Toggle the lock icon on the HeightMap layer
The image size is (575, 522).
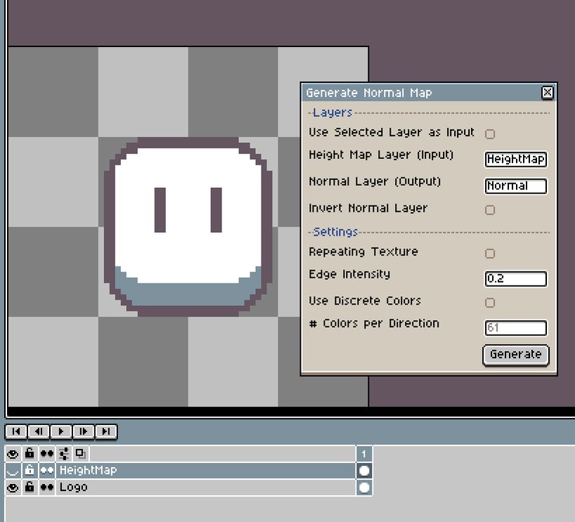(x=30, y=470)
